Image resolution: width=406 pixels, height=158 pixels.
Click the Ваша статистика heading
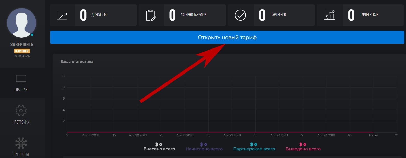click(77, 62)
